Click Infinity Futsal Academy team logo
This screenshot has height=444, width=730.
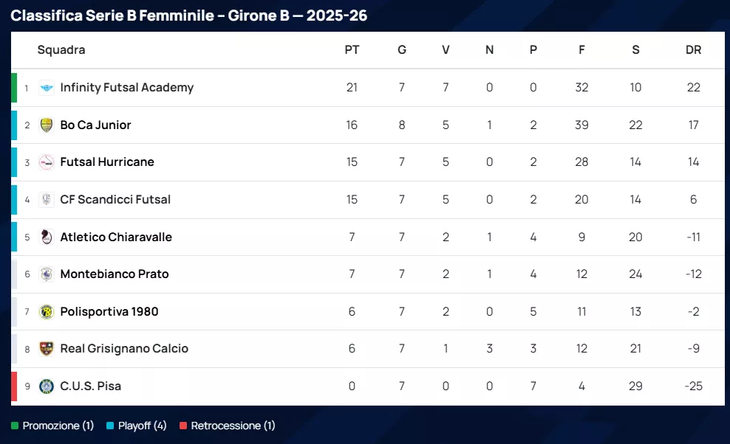47,88
